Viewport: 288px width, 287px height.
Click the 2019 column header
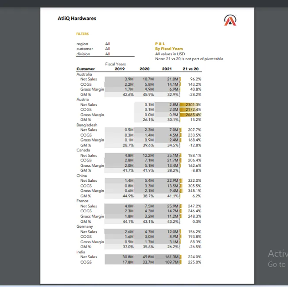120,69
